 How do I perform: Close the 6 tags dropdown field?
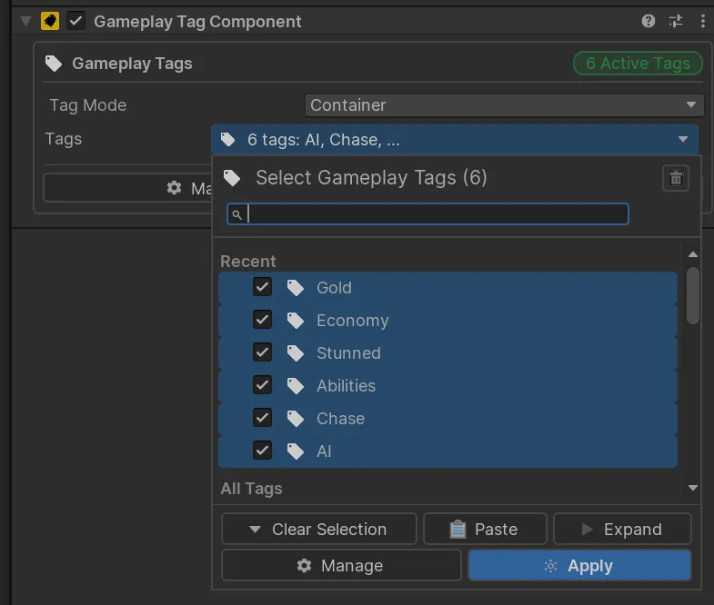455,139
